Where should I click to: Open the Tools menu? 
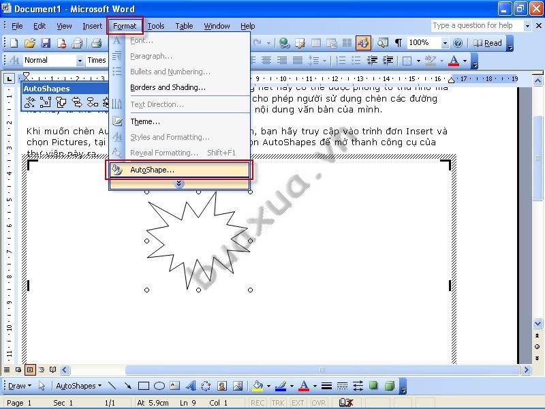(156, 26)
